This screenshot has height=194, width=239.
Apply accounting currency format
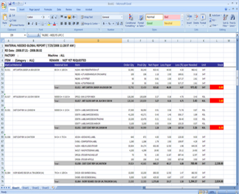pos(104,23)
